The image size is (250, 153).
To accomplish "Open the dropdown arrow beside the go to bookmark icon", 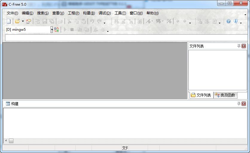I will 163,21.
